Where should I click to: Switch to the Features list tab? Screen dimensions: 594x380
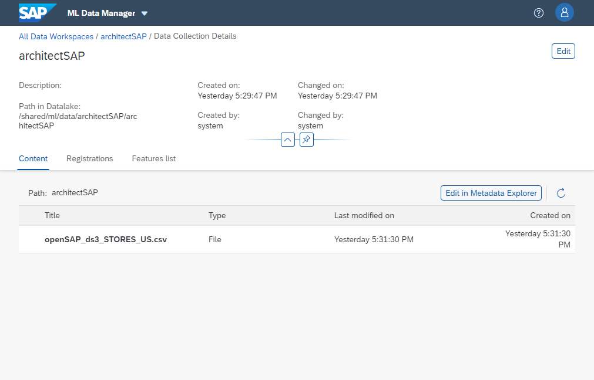pyautogui.click(x=154, y=158)
